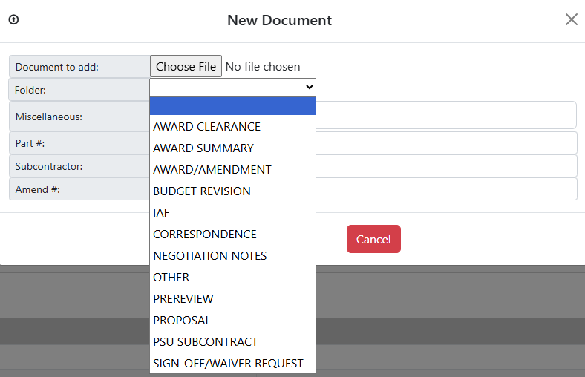Click the 'Part #:' label
This screenshot has width=585, height=377.
pos(30,143)
